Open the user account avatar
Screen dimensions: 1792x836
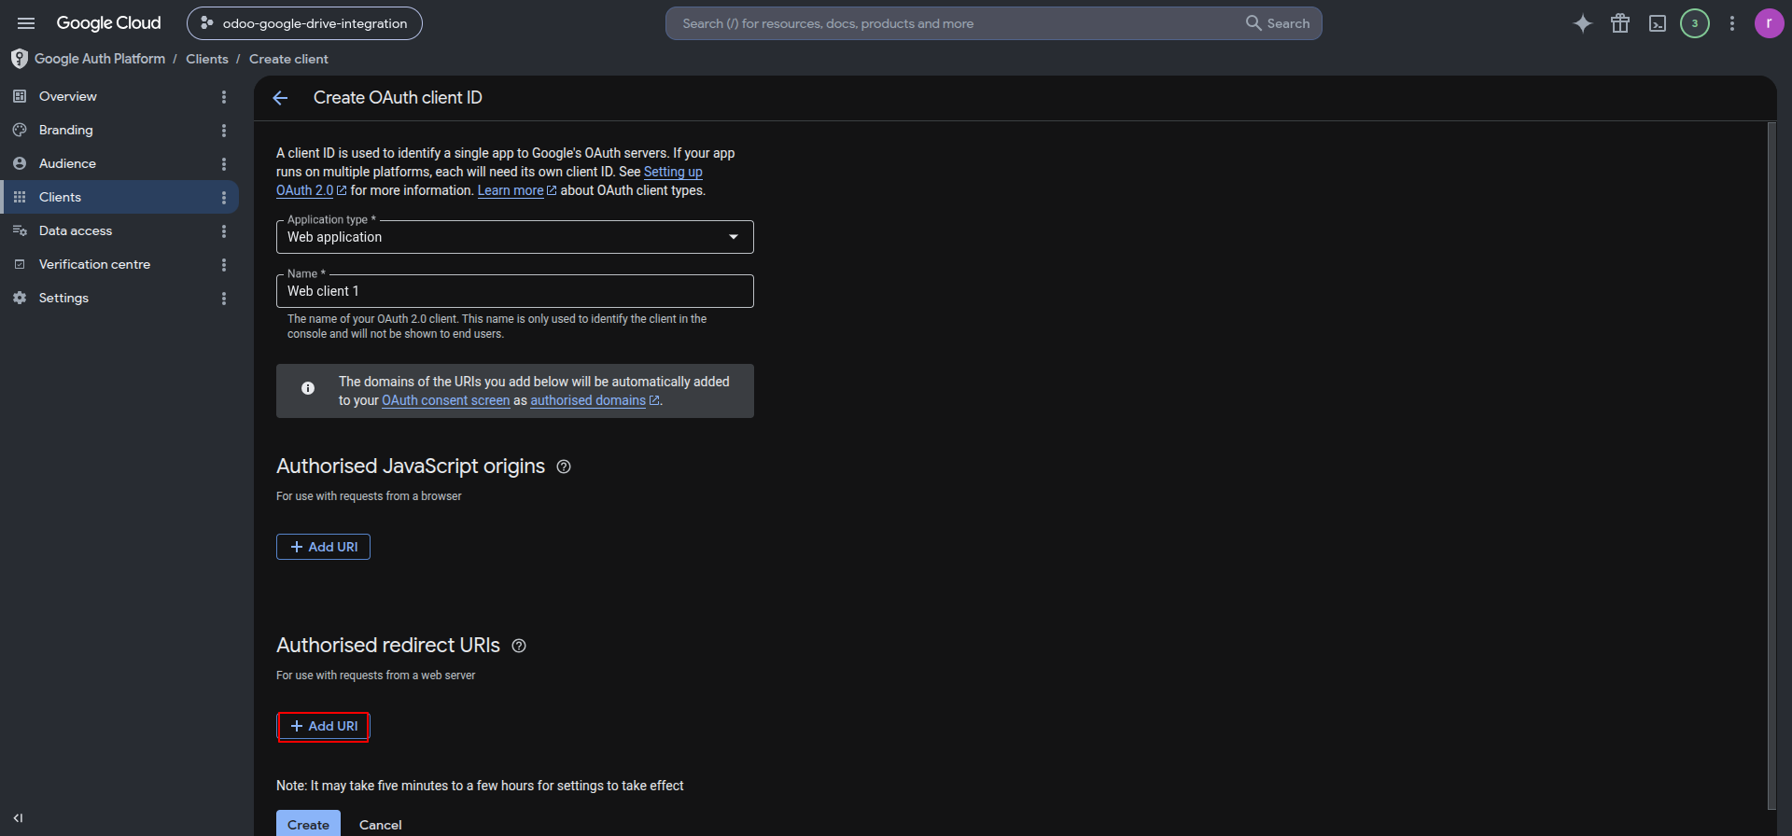1769,23
